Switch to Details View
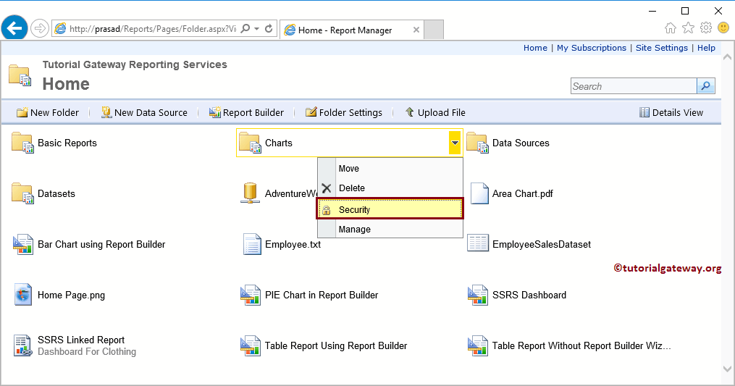The width and height of the screenshot is (735, 386). (671, 112)
